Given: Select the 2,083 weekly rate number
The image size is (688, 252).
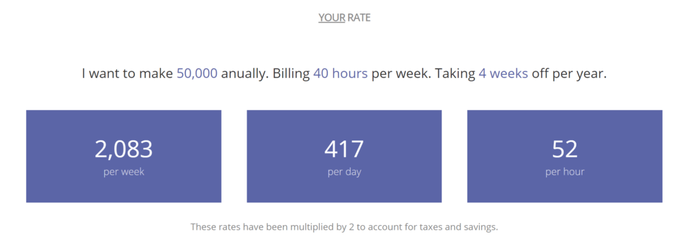Looking at the screenshot, I should point(124,149).
